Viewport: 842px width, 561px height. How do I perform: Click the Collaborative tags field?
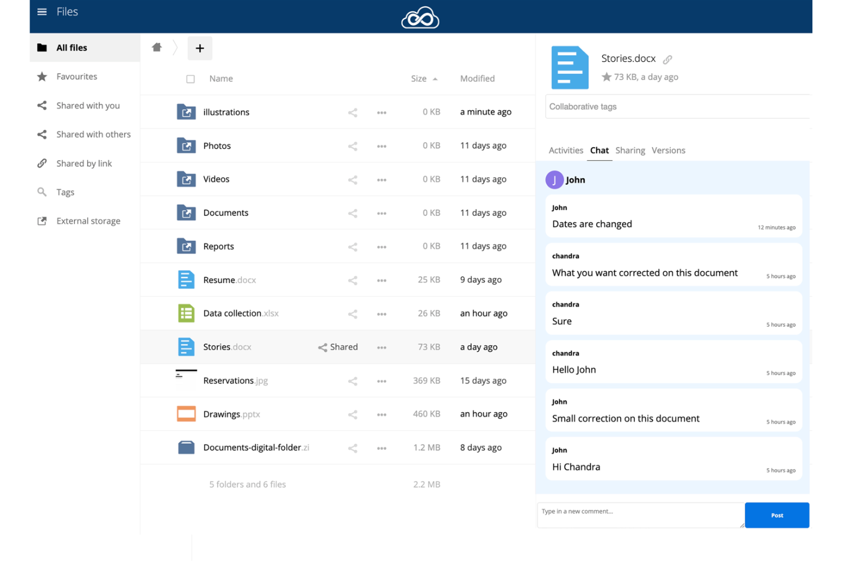pyautogui.click(x=678, y=106)
